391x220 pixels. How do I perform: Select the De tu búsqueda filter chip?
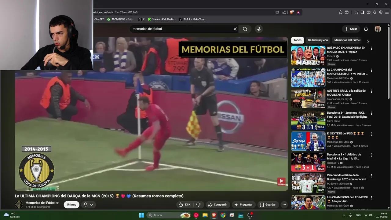[318, 40]
